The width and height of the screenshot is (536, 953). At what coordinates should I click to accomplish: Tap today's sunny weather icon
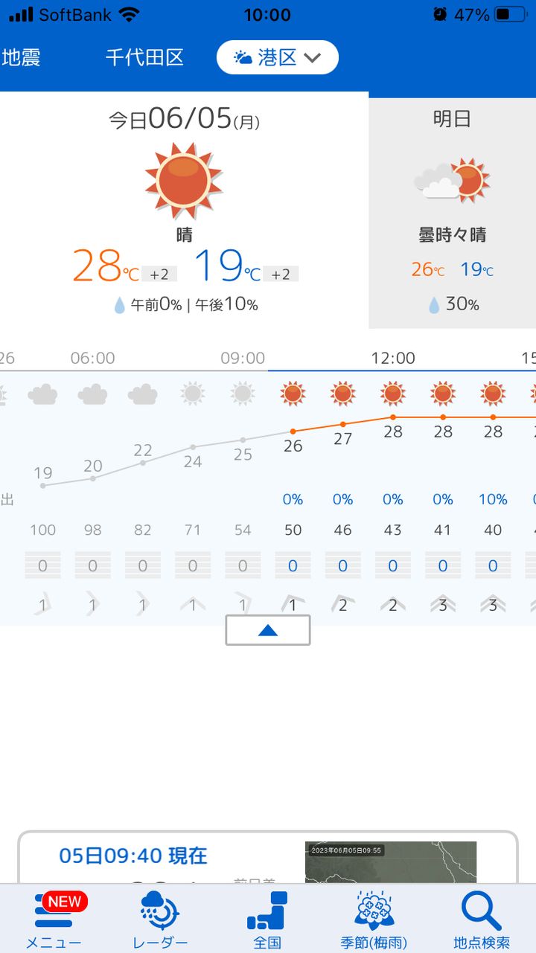(x=183, y=179)
